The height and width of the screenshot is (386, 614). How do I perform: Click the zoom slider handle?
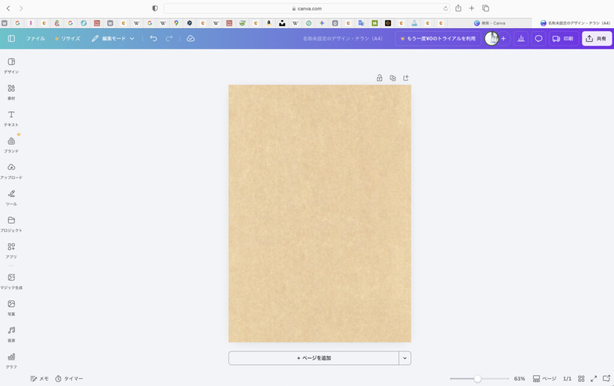coord(477,379)
